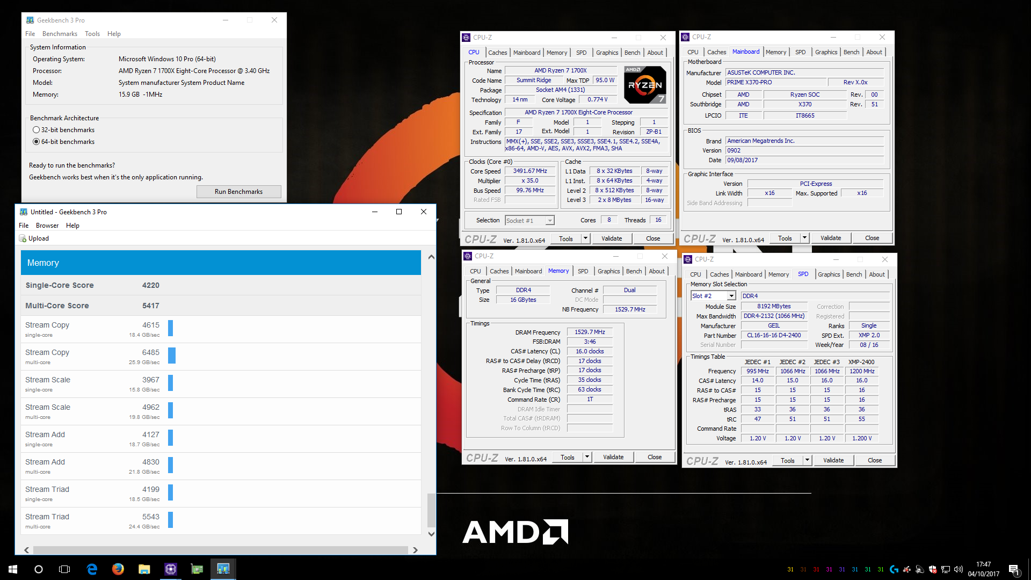Open the network status tray icon

946,569
